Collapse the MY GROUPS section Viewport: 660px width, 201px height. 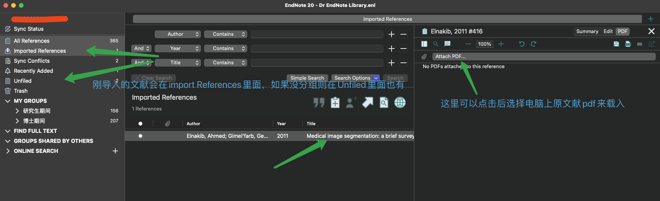[8, 101]
